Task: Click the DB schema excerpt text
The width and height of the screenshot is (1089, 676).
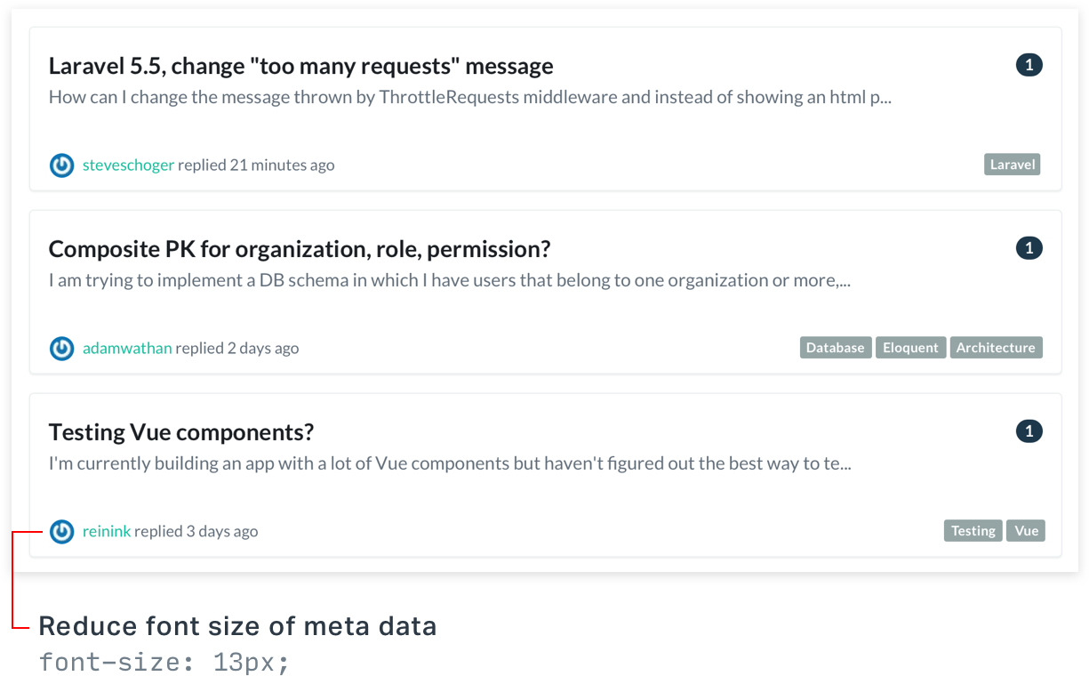Action: (x=449, y=280)
